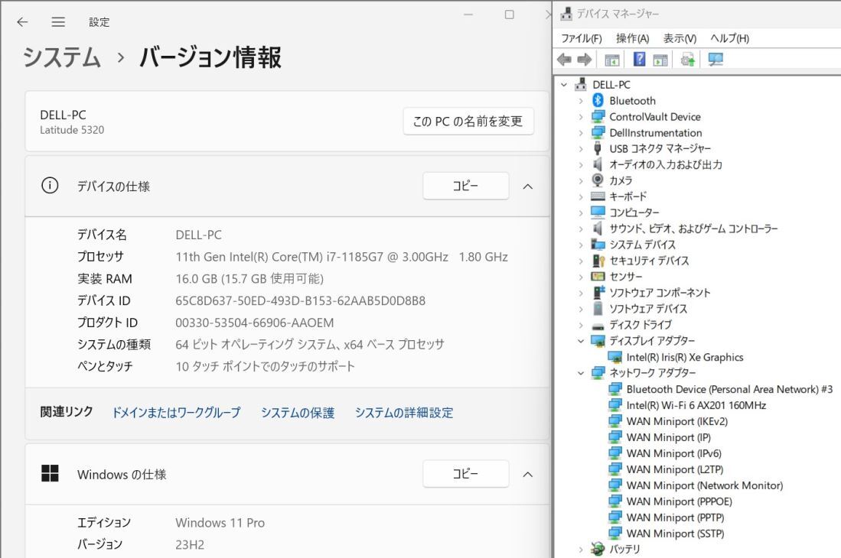Collapse the ネットワーク アダプター category
Viewport: 841px width, 558px height.
(582, 373)
